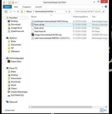Viewport: 112px width, 114px height.
Task: Select Heimnetzgruppe in navigation pane
Action: [16, 58]
